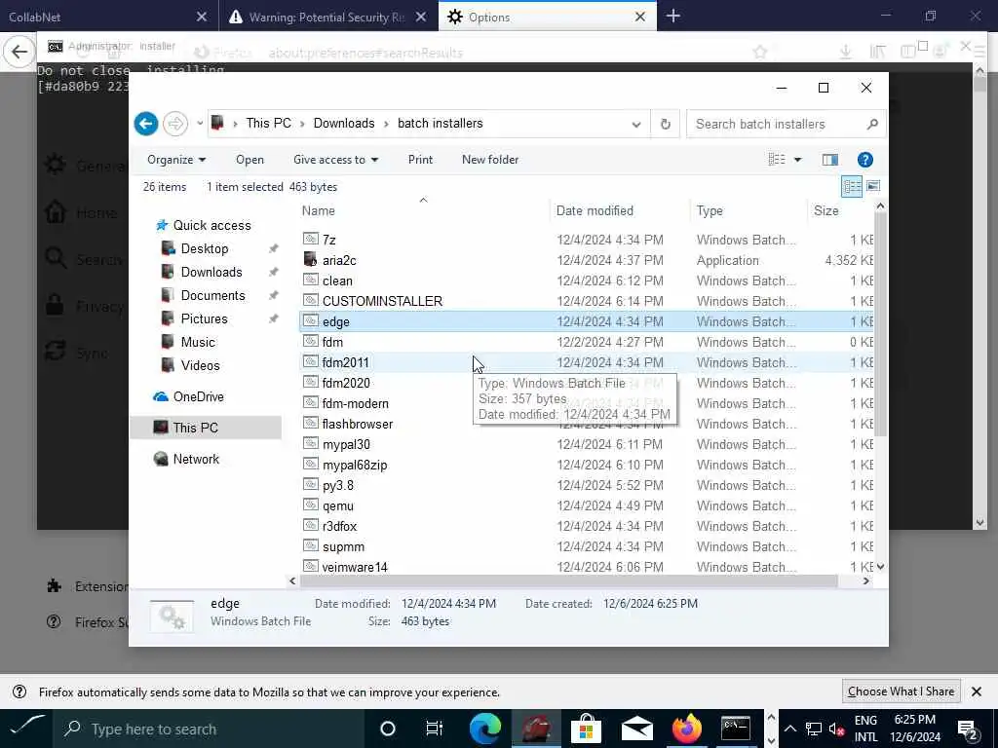Select Quick access in navigation pane
The image size is (998, 748).
(x=211, y=225)
